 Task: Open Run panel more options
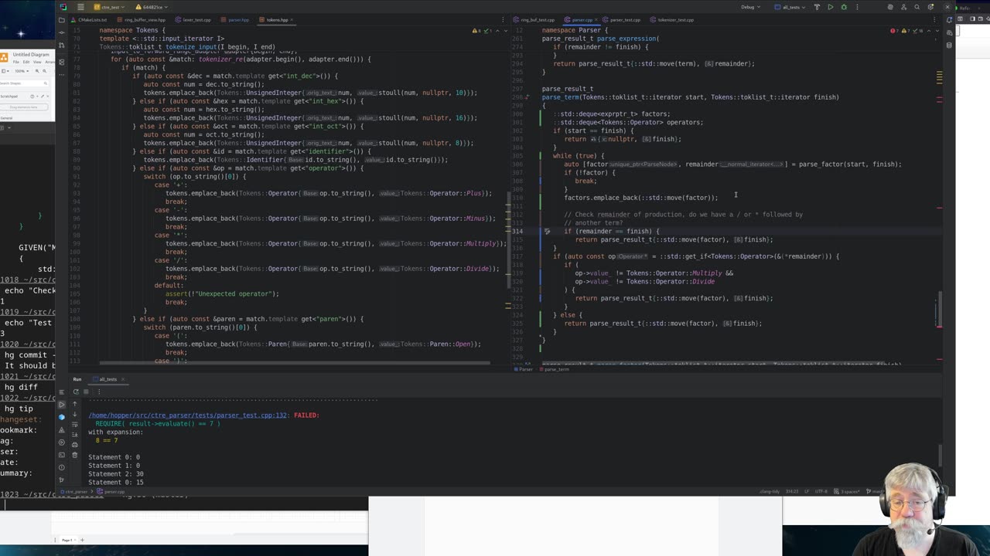[100, 392]
